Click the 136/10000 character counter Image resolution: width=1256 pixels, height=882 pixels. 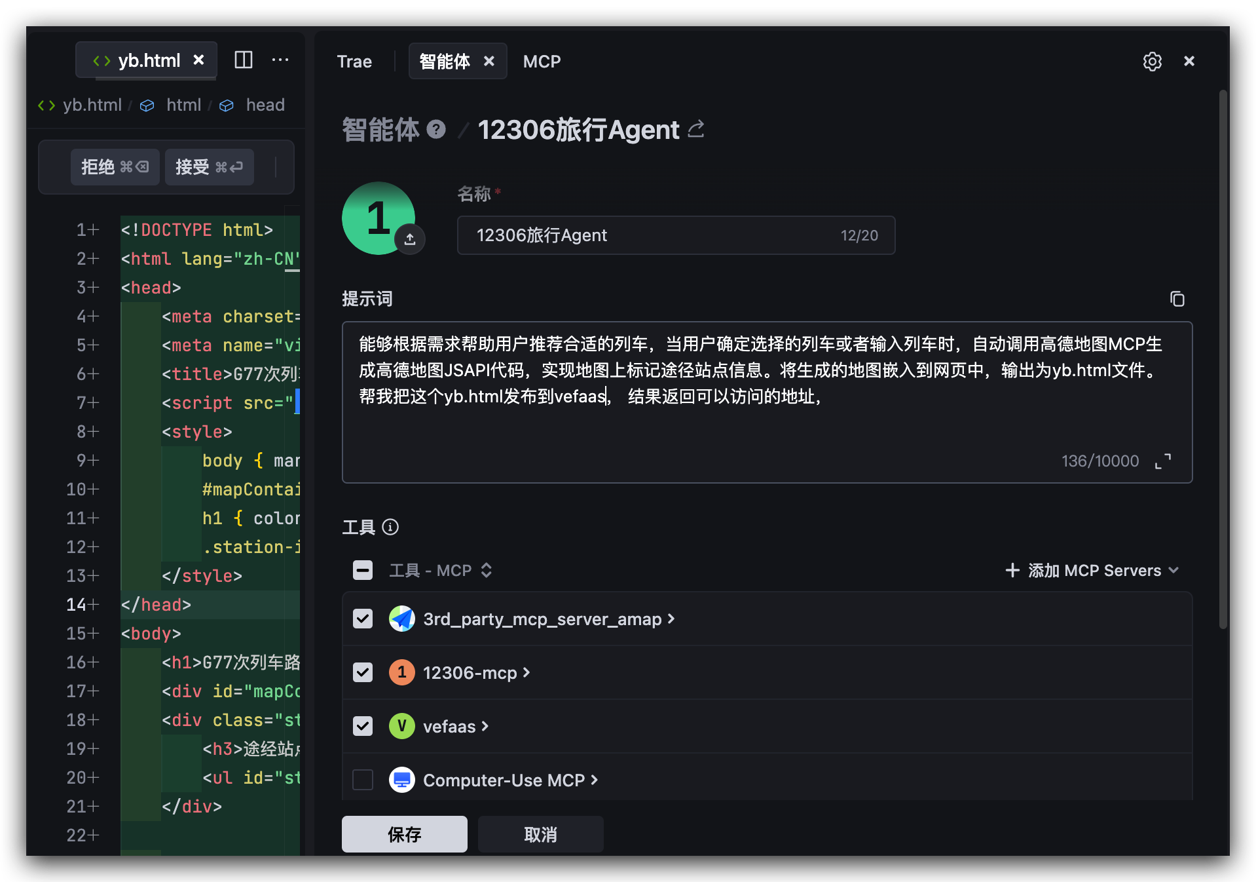pos(1100,461)
